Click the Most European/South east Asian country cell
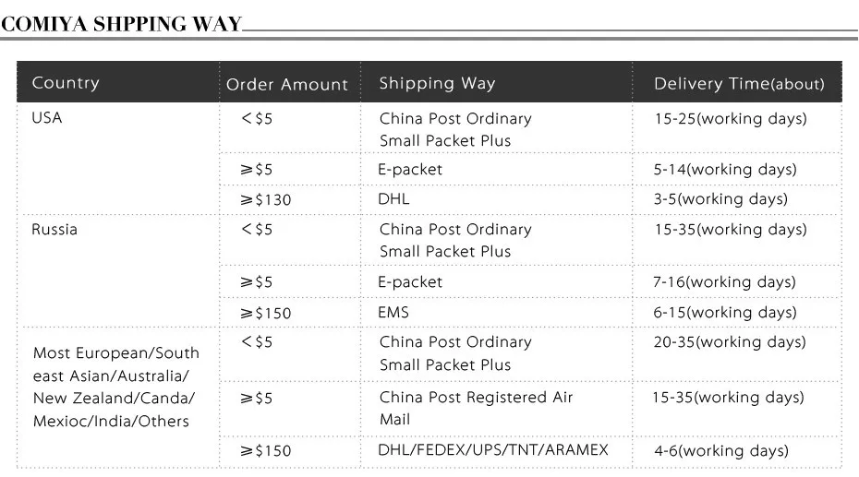The image size is (859, 477). pyautogui.click(x=116, y=387)
